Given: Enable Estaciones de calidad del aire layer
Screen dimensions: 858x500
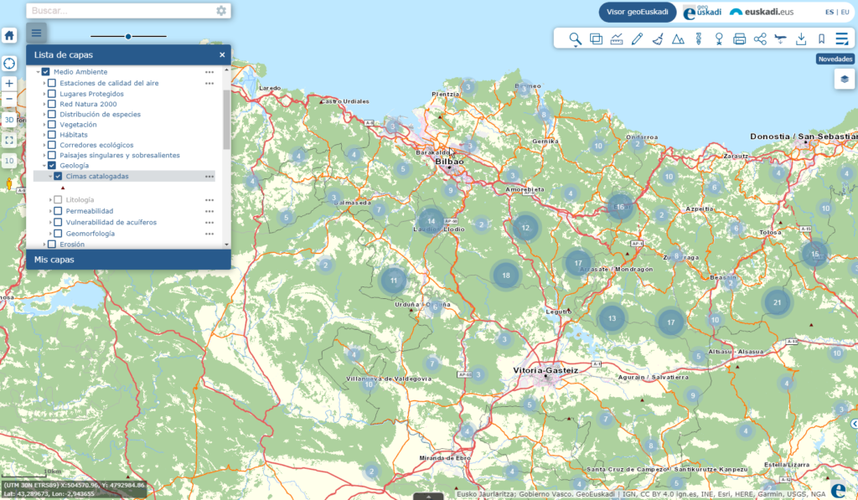Looking at the screenshot, I should click(52, 83).
